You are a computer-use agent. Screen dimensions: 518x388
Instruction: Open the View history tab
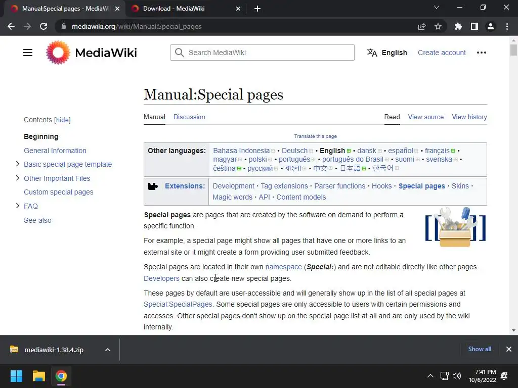(469, 117)
